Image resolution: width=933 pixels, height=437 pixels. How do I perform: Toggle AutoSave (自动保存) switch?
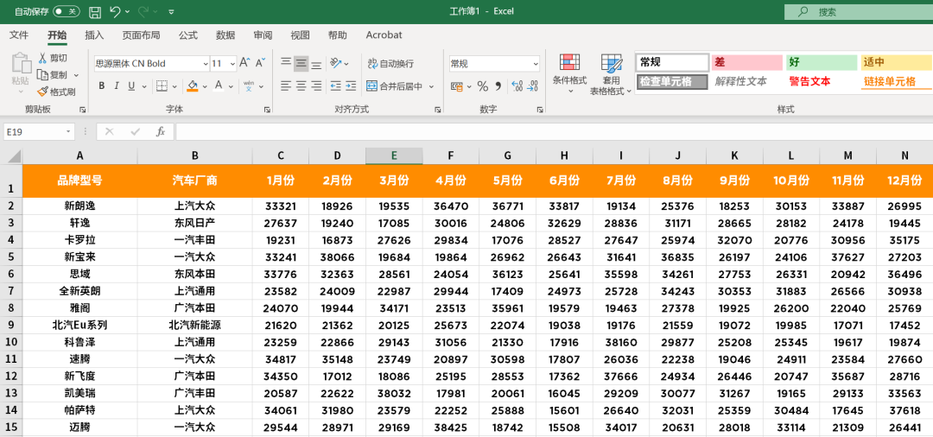(x=66, y=11)
